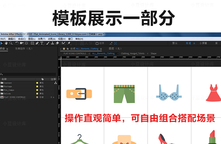Select the Zoom magnifier tool

click(11, 43)
